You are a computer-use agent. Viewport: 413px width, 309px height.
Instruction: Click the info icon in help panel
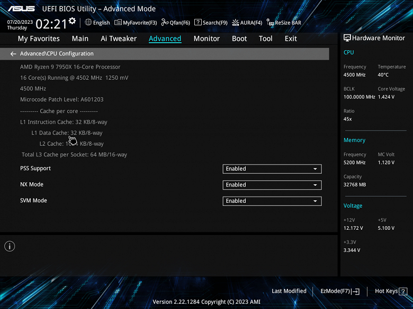pos(10,246)
